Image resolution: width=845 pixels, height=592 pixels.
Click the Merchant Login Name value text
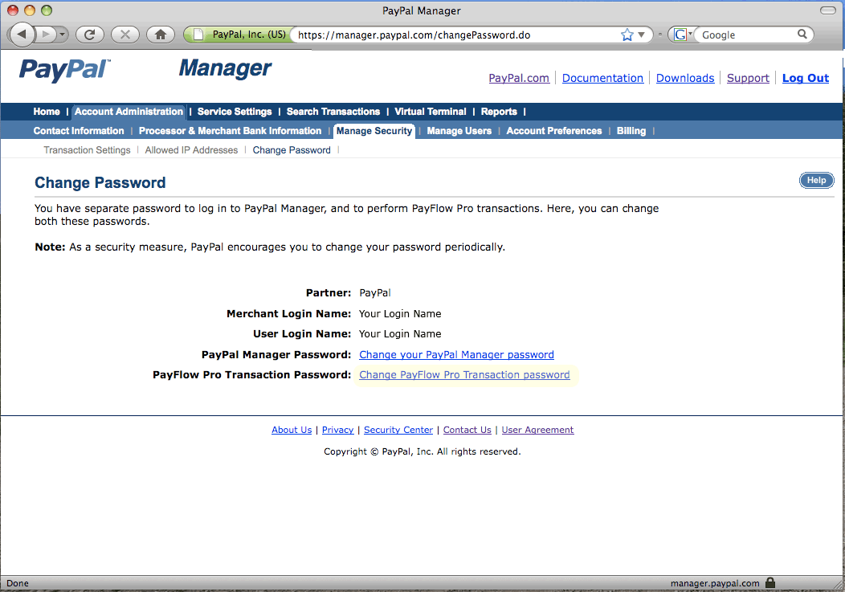pos(400,314)
